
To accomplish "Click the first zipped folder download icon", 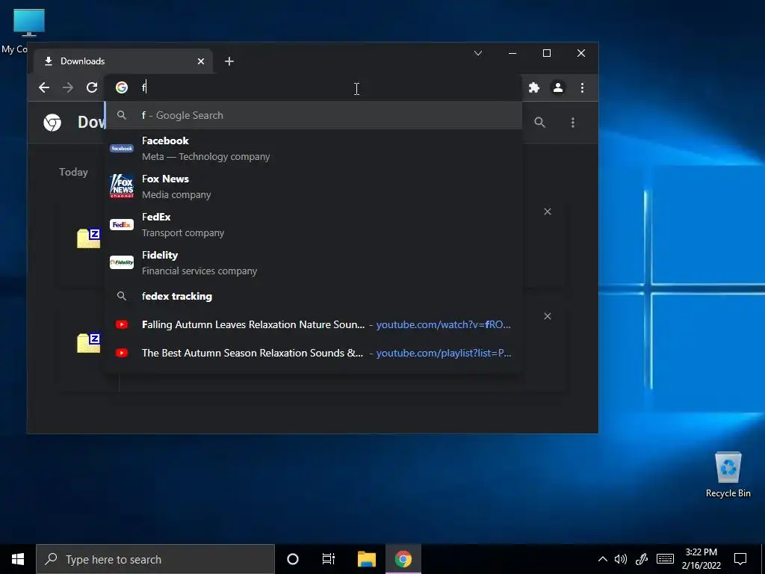I will coord(88,238).
